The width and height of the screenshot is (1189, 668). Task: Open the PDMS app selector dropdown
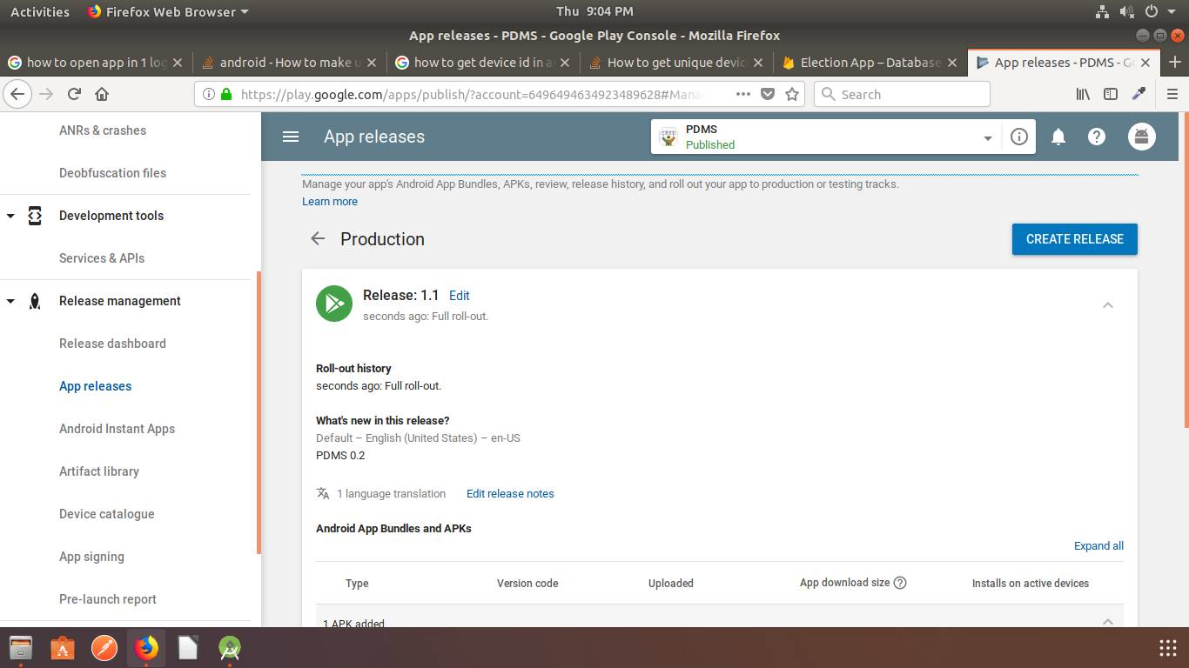tap(988, 137)
